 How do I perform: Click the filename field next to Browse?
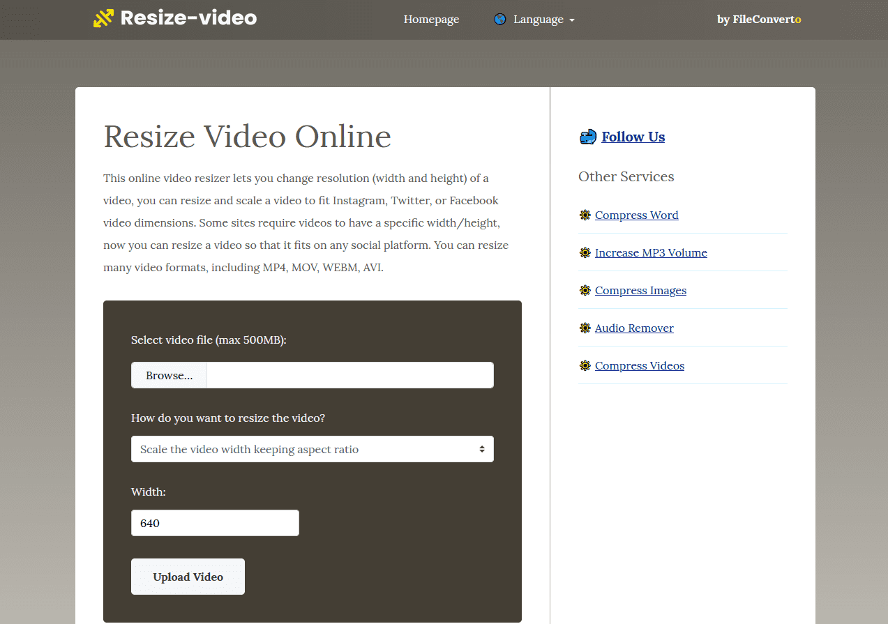coord(349,375)
